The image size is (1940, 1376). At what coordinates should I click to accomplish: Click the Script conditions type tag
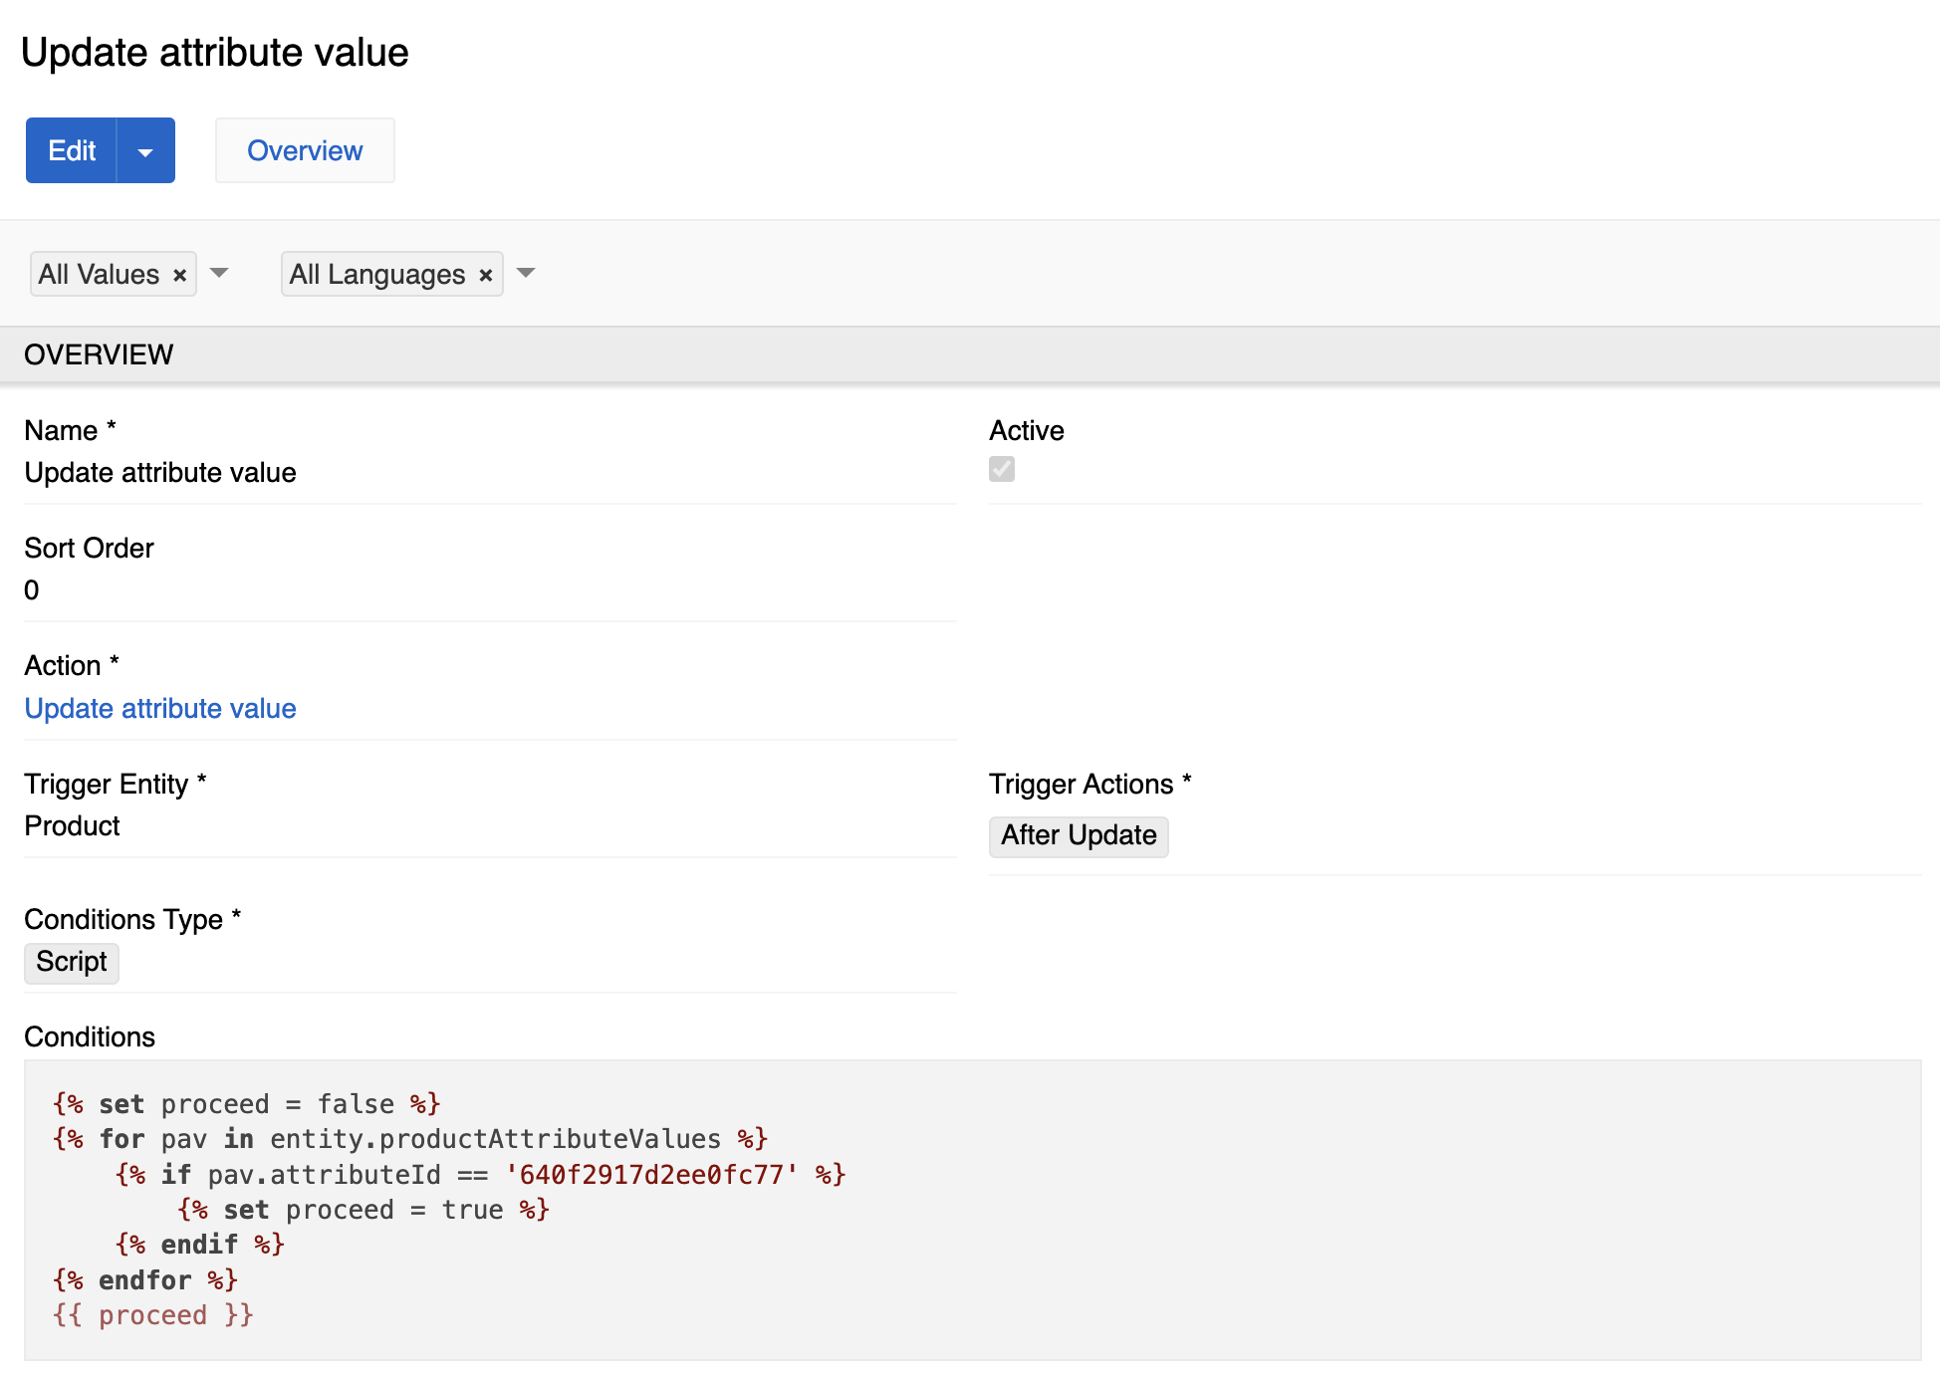point(72,962)
